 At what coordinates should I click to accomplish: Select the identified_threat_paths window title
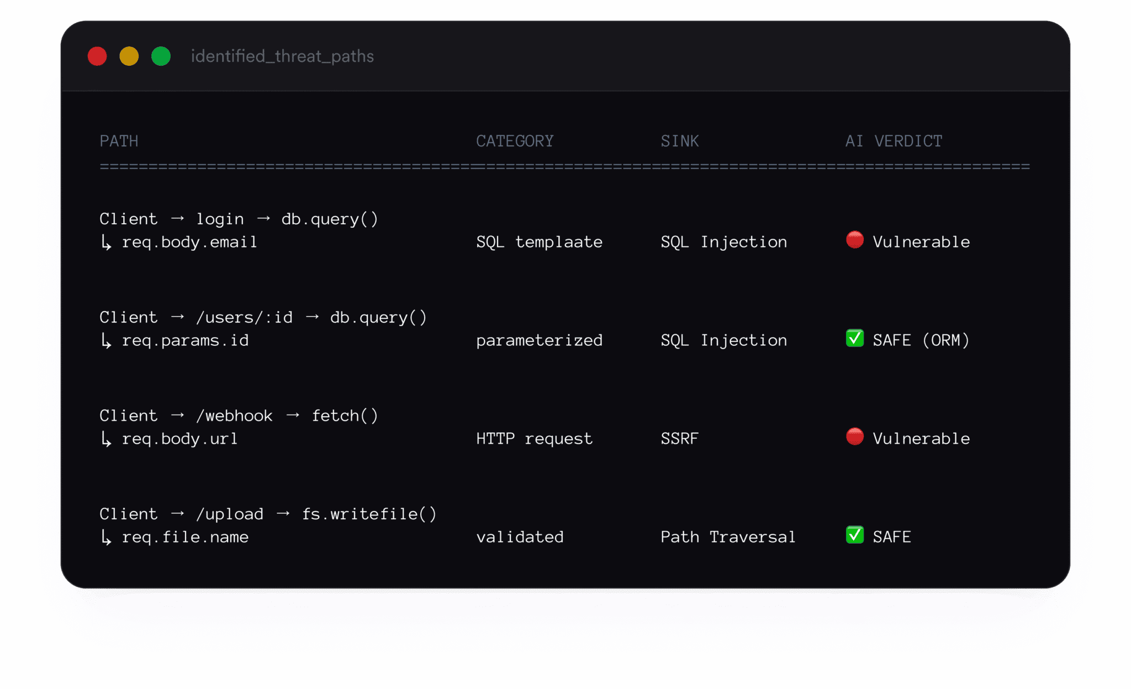click(x=282, y=56)
